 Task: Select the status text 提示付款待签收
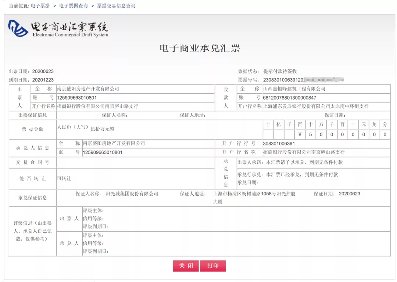(x=280, y=71)
